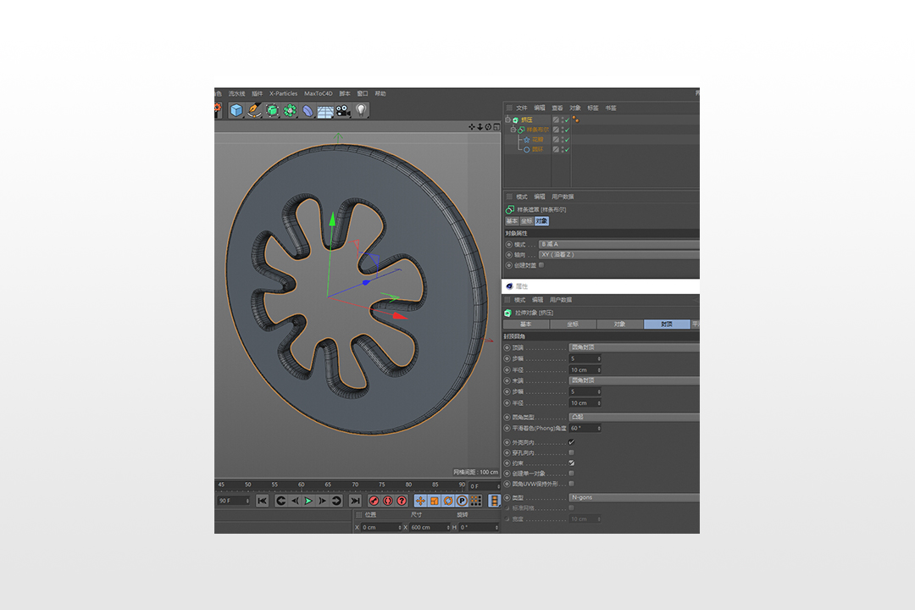
Task: Go to next keyframe button
Action: coord(336,501)
